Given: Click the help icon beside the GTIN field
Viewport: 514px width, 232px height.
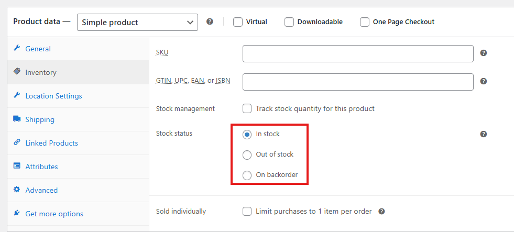Looking at the screenshot, I should point(483,81).
